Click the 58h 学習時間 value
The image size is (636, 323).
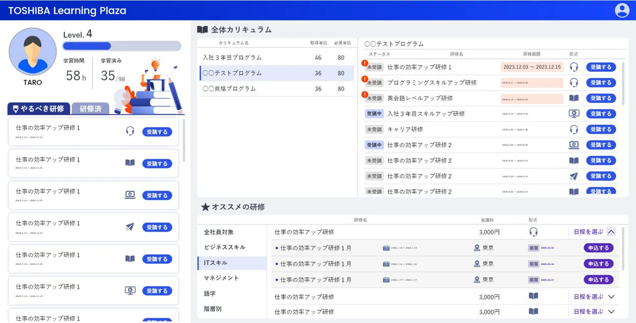click(x=76, y=76)
